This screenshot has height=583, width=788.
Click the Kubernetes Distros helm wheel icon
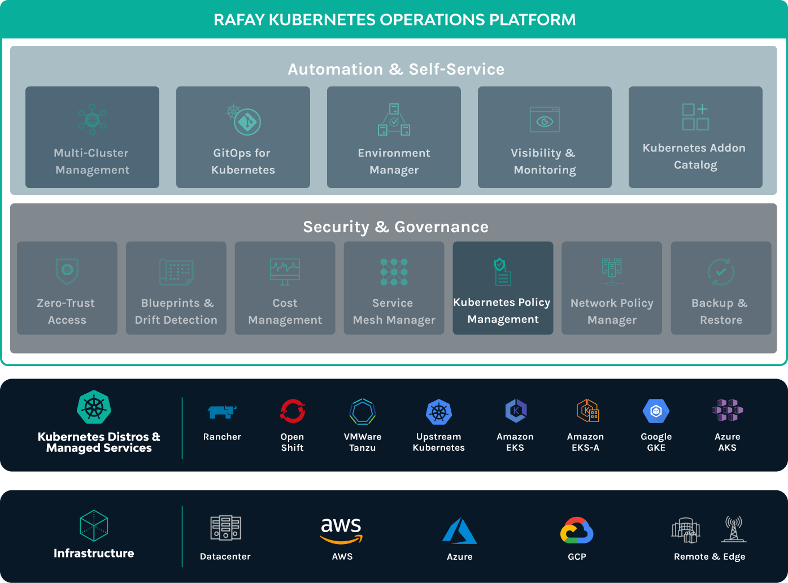(94, 407)
